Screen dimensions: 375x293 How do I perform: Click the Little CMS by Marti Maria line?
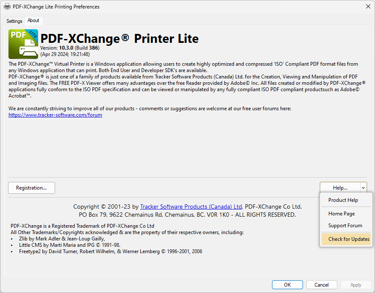click(69, 245)
